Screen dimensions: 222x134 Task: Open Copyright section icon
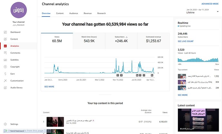tap(5, 67)
